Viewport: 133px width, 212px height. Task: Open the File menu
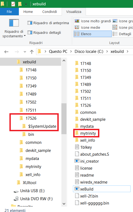click(x=9, y=12)
